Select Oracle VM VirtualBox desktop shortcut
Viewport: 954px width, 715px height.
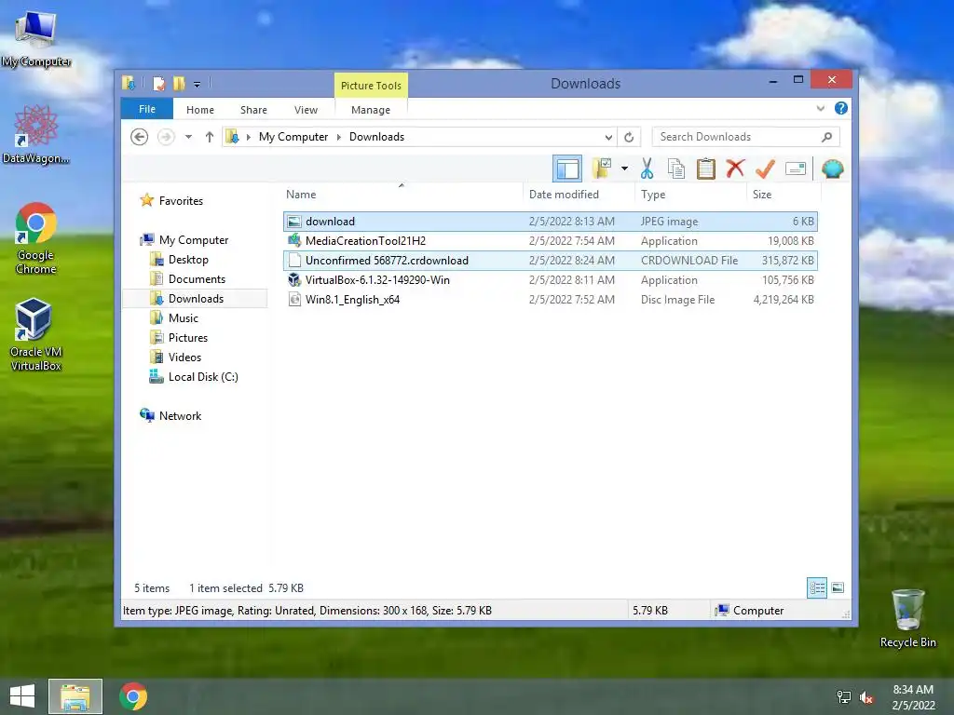point(36,334)
